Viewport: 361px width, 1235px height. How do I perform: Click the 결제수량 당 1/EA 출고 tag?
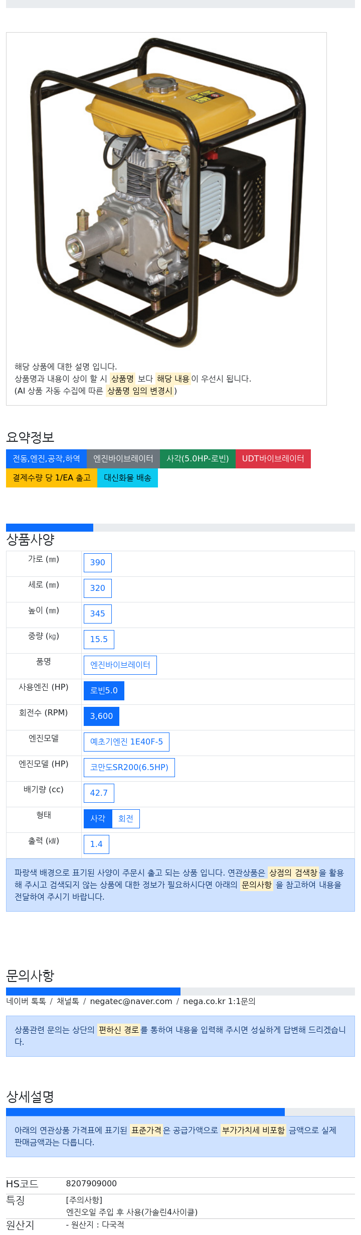click(52, 478)
